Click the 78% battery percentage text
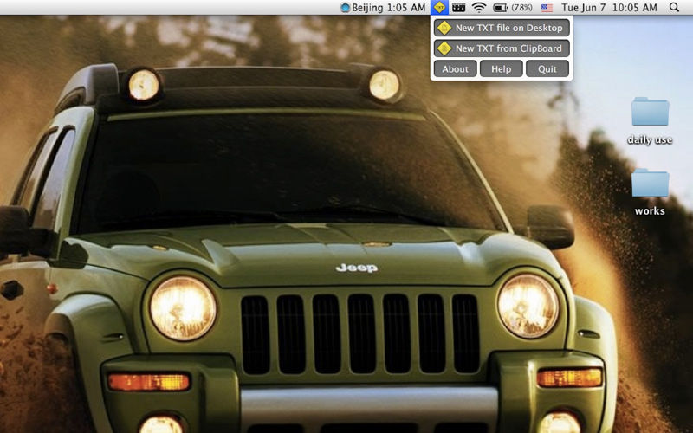 [x=522, y=8]
